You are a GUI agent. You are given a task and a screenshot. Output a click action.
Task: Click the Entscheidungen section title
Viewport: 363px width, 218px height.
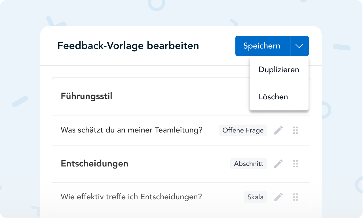[94, 164]
